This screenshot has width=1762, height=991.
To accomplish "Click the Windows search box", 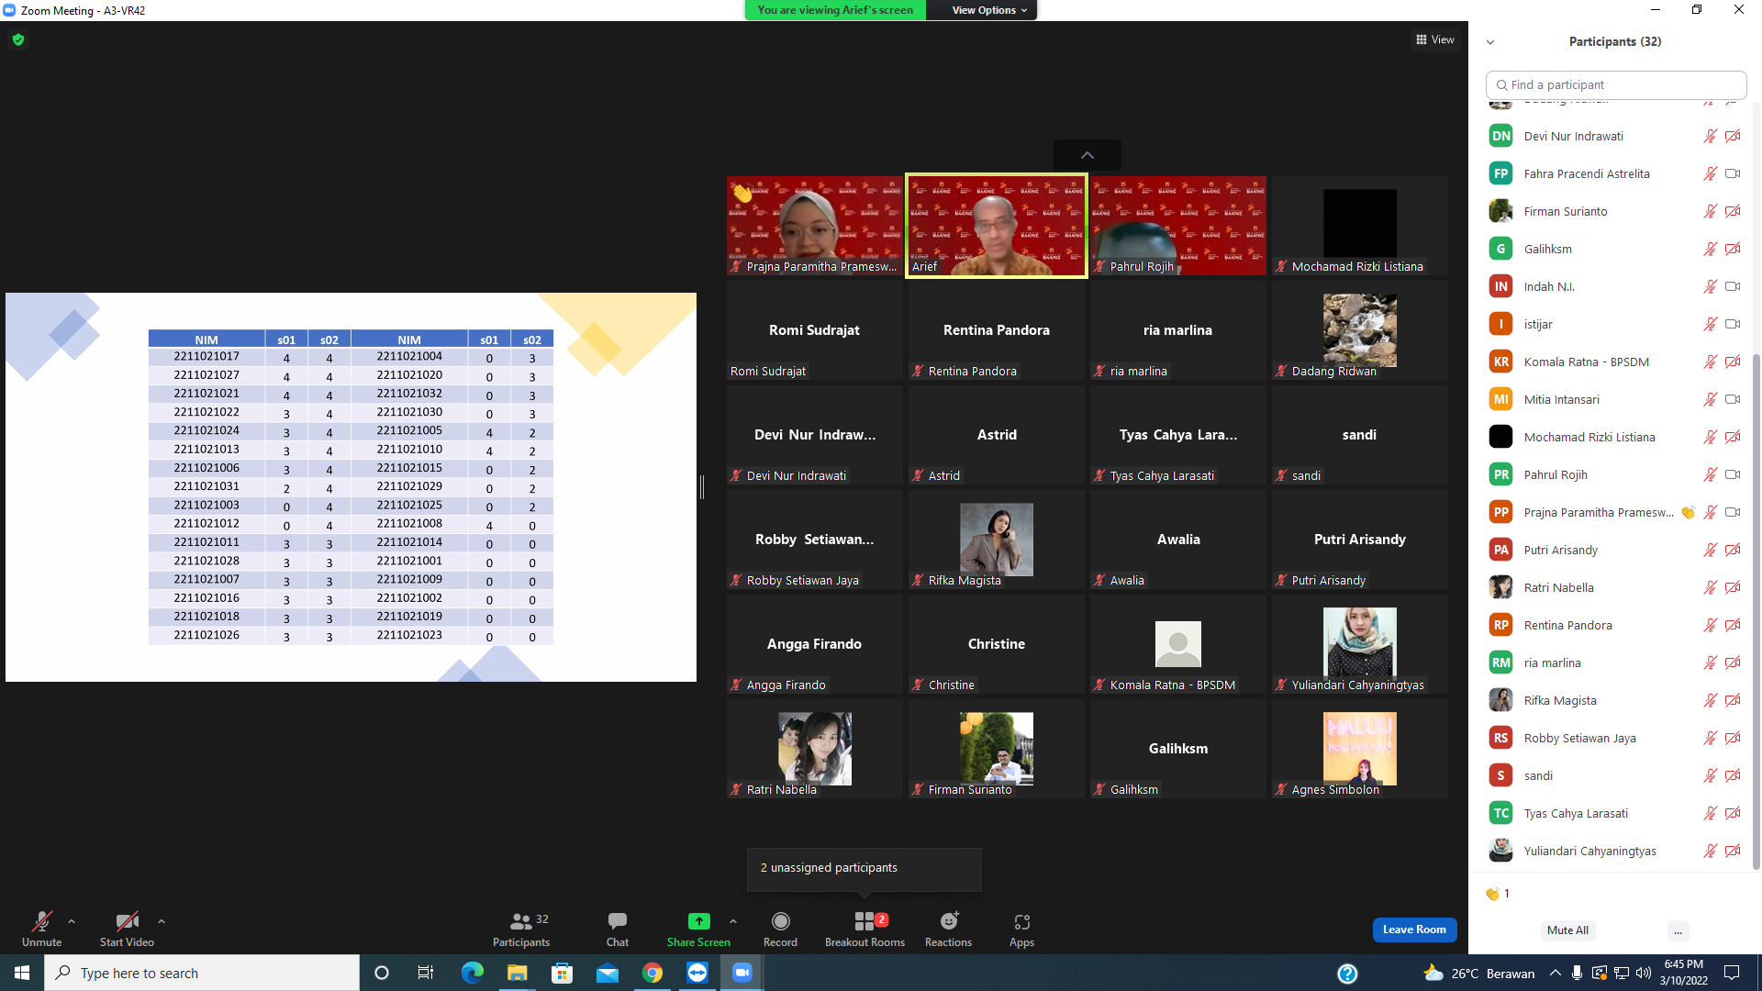I will click(x=202, y=973).
